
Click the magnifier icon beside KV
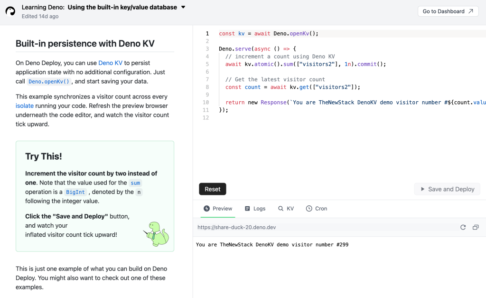tap(281, 209)
